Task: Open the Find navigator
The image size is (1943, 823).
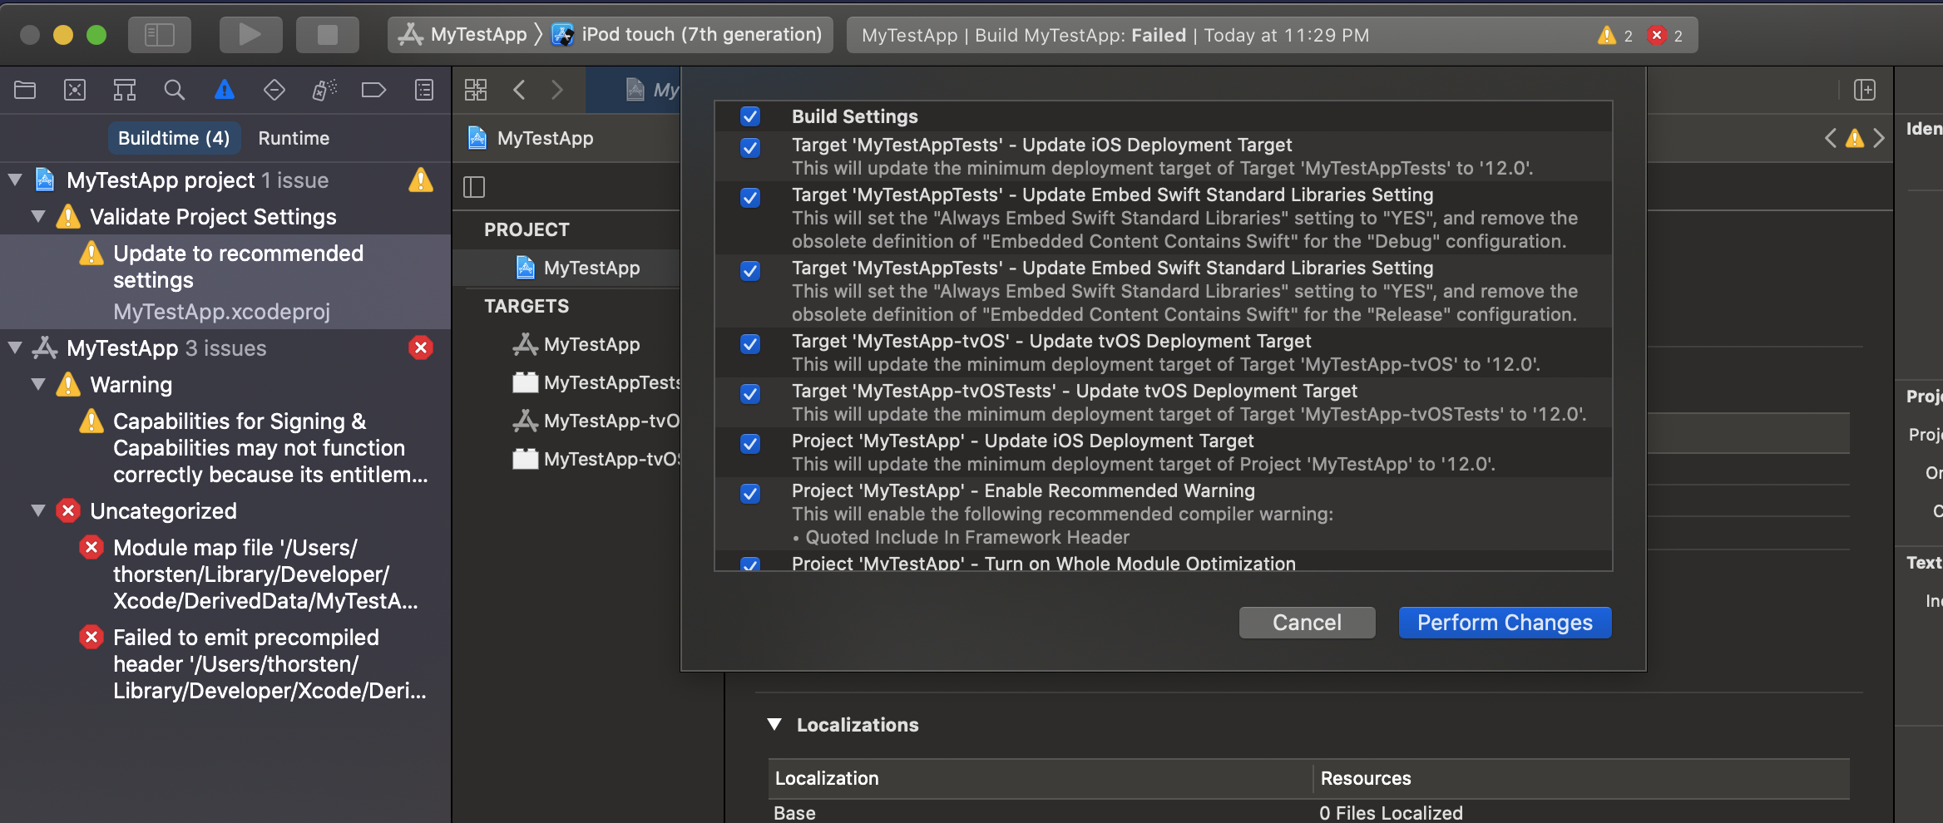Action: (x=175, y=90)
